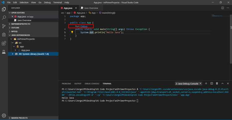Open the Debug menu
This screenshot has width=232, height=120.
pyautogui.click(x=47, y=2)
